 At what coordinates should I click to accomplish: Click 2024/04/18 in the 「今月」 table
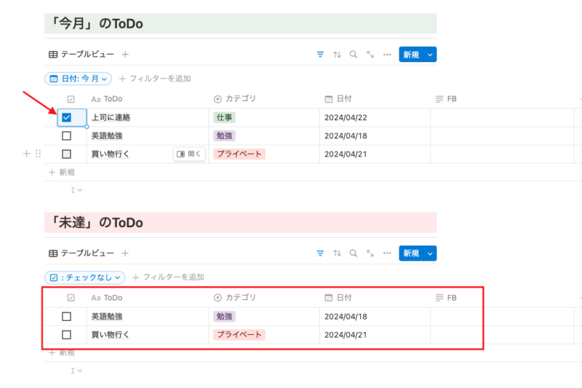346,136
